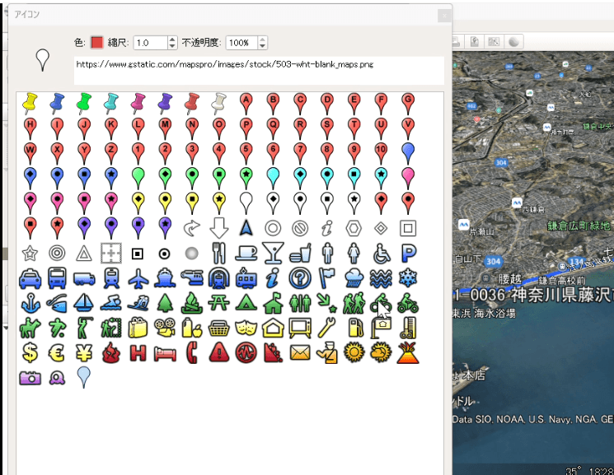Screen dimensions: 614x475
Task: Choose the red pin marked letter A
Action: pos(245,101)
